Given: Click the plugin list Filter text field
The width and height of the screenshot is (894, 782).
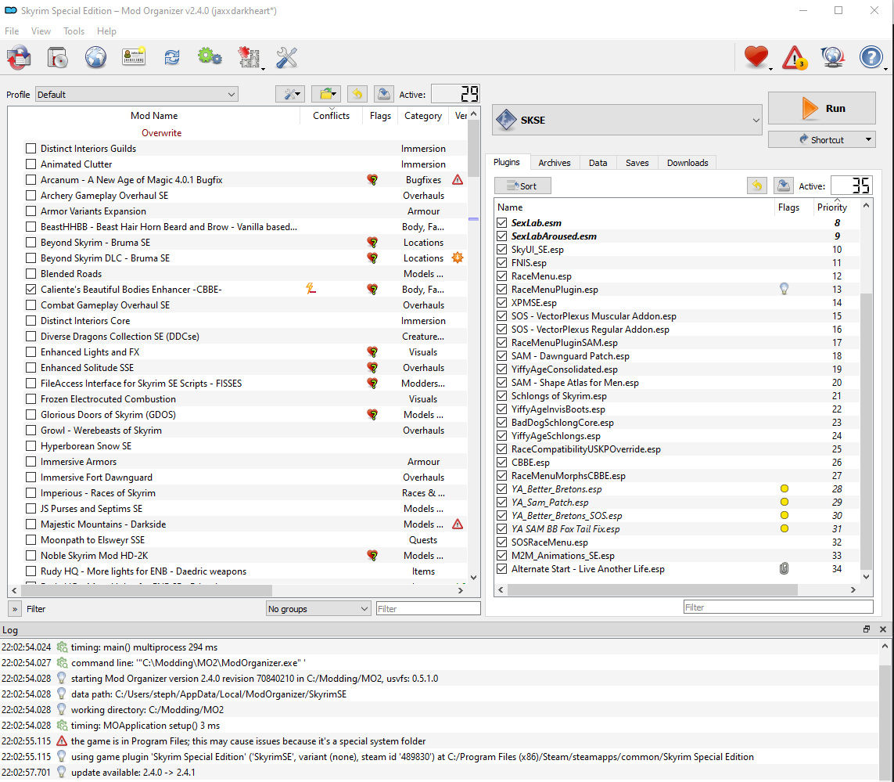Looking at the screenshot, I should click(778, 607).
